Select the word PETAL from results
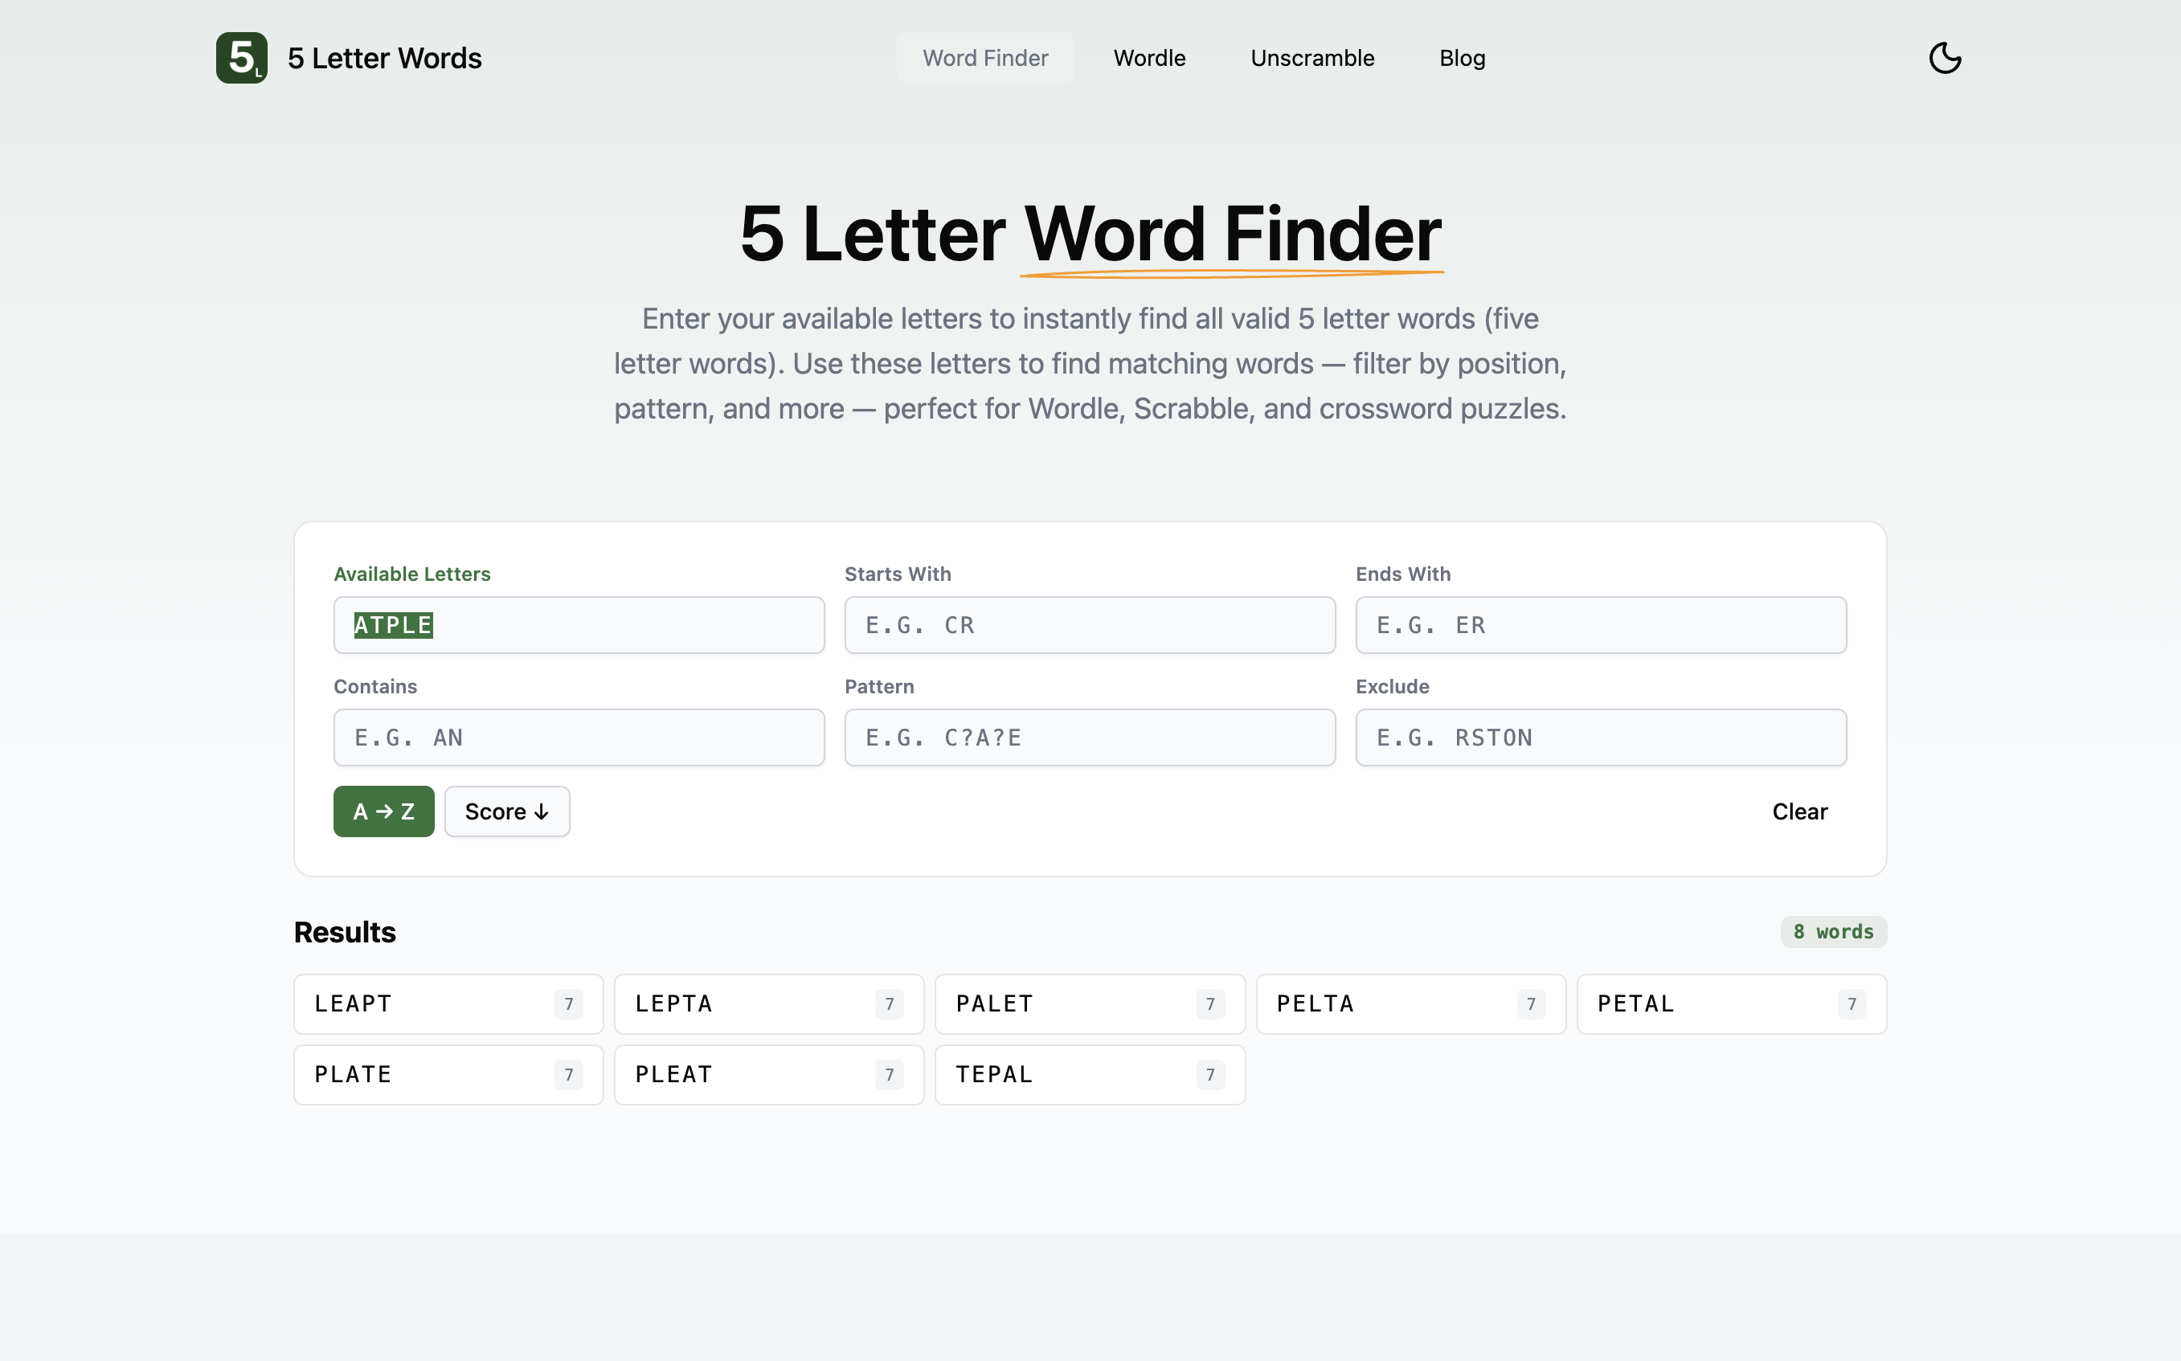The image size is (2181, 1361). tap(1730, 1003)
